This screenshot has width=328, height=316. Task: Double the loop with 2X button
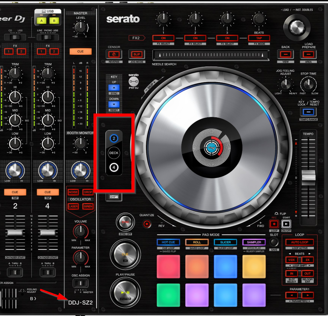308,260
